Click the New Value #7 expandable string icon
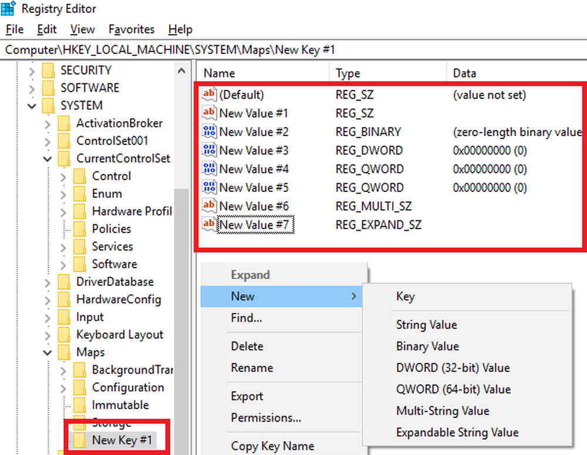This screenshot has height=455, width=587. pyautogui.click(x=209, y=224)
